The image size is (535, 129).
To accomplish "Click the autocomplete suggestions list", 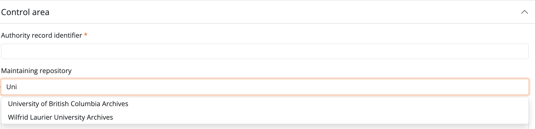I will [x=265, y=111].
